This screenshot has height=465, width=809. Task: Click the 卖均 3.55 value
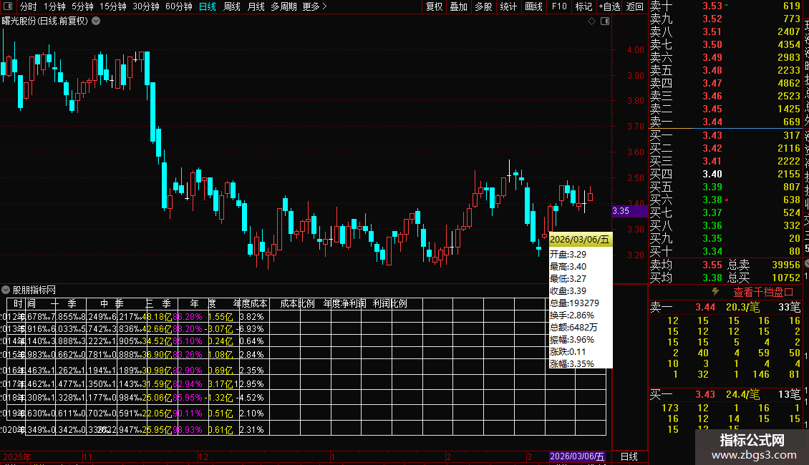(x=712, y=265)
